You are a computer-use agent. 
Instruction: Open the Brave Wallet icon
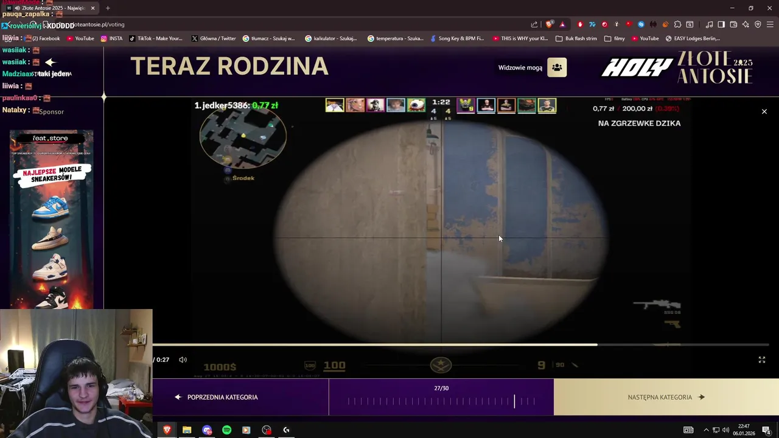pos(733,24)
